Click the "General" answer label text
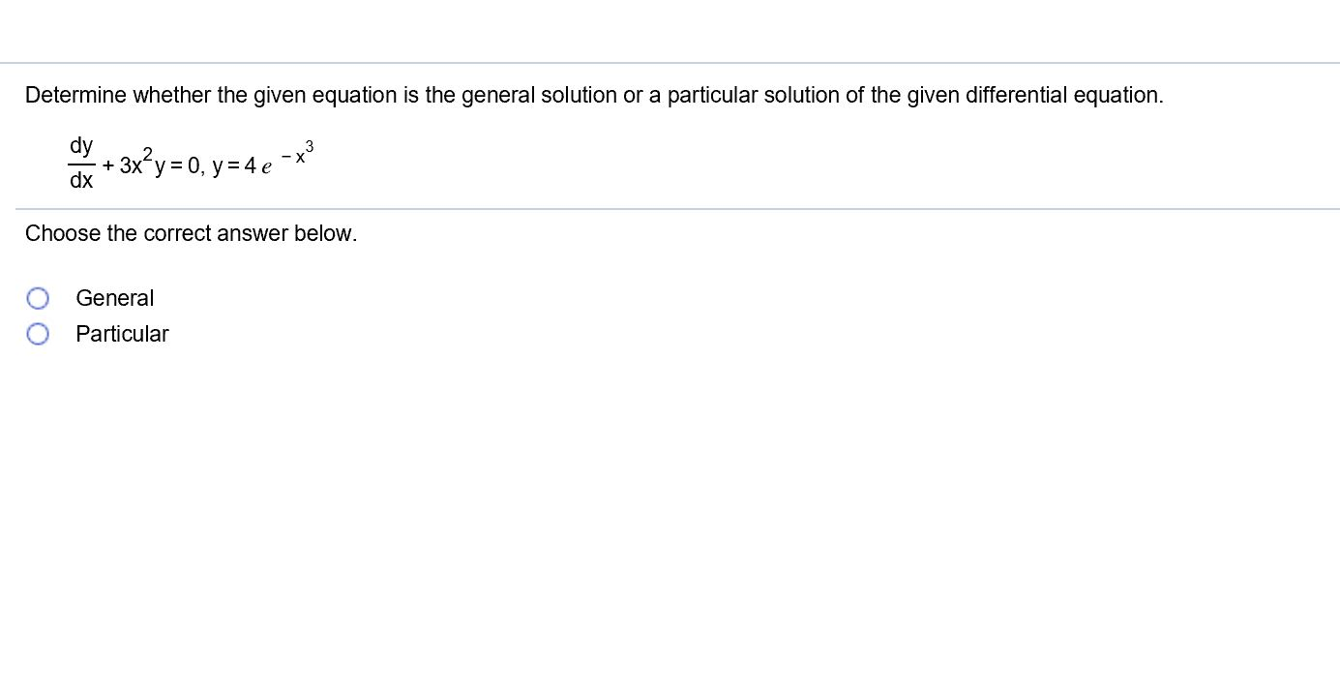Image resolution: width=1340 pixels, height=689 pixels. [x=114, y=298]
